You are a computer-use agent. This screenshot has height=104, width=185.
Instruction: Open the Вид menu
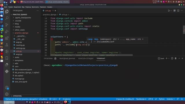(23, 7)
